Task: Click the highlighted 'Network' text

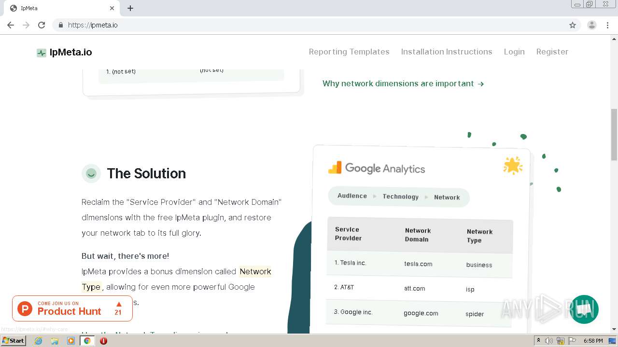Action: pyautogui.click(x=255, y=271)
